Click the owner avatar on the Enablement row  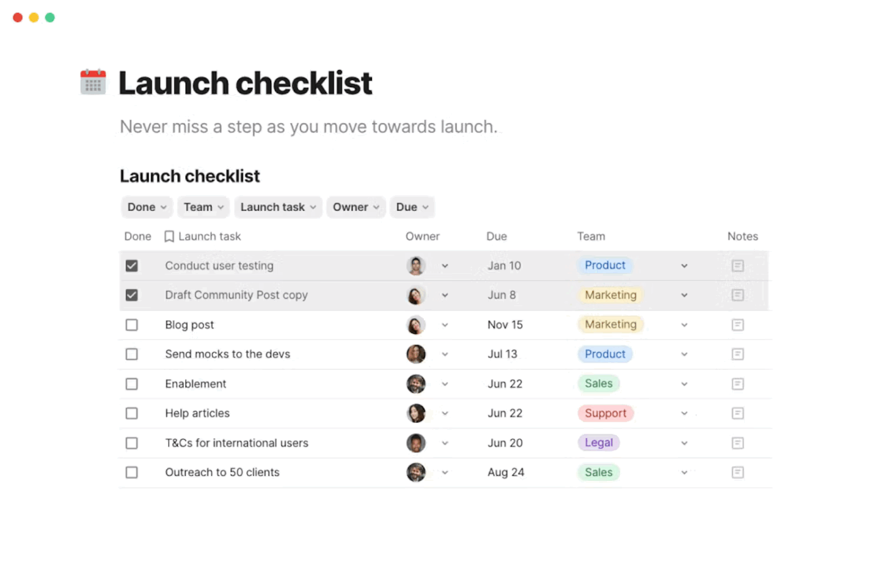pos(416,384)
